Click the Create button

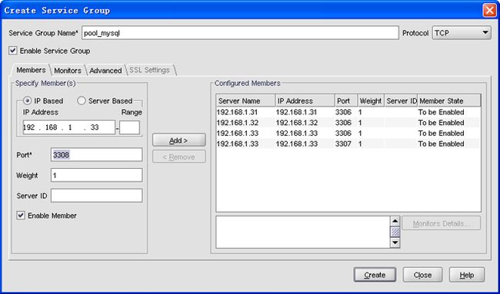click(x=375, y=275)
